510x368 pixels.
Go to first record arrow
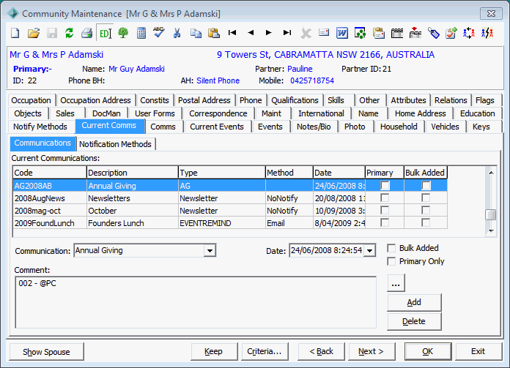point(232,32)
